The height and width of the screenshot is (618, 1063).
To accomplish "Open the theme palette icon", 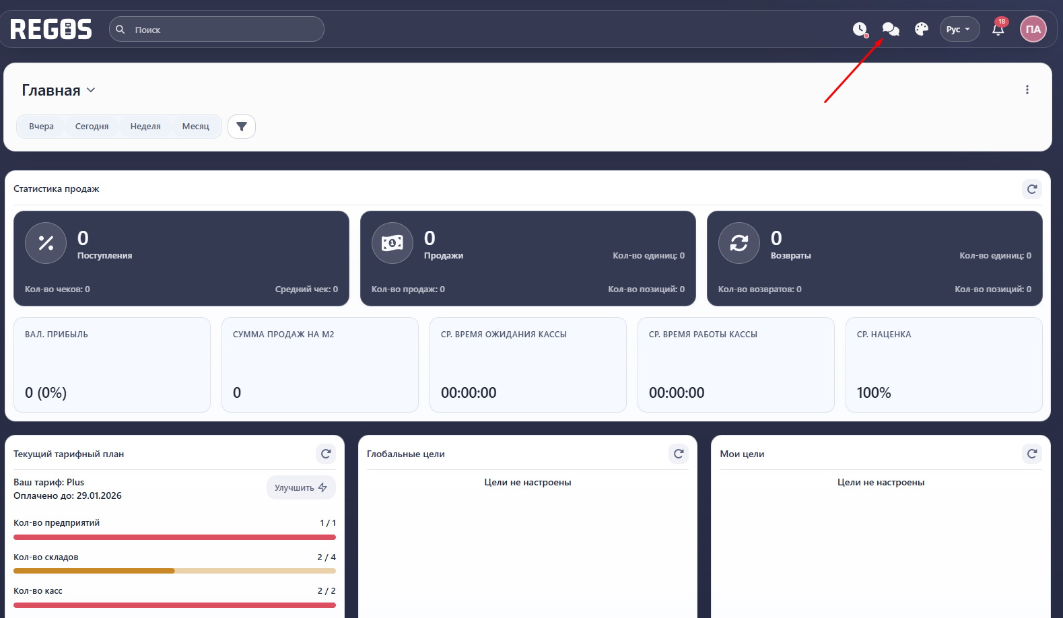I will coord(922,29).
